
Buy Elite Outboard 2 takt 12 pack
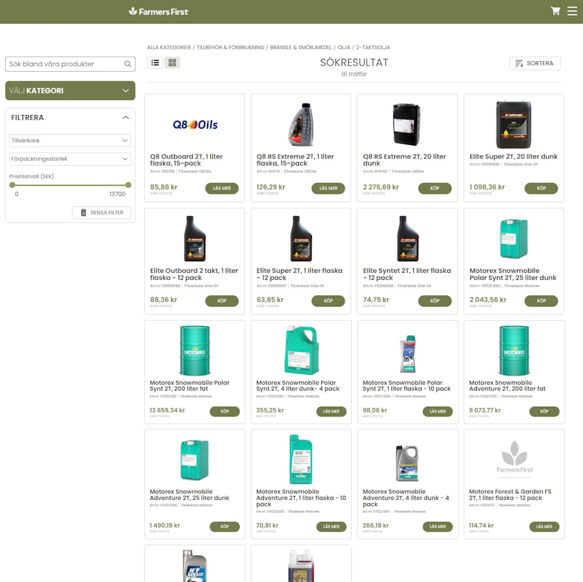[x=222, y=301]
